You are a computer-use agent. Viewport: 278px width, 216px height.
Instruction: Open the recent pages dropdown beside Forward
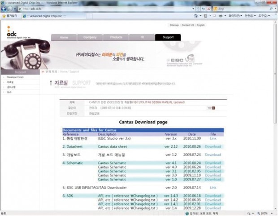click(x=15, y=9)
